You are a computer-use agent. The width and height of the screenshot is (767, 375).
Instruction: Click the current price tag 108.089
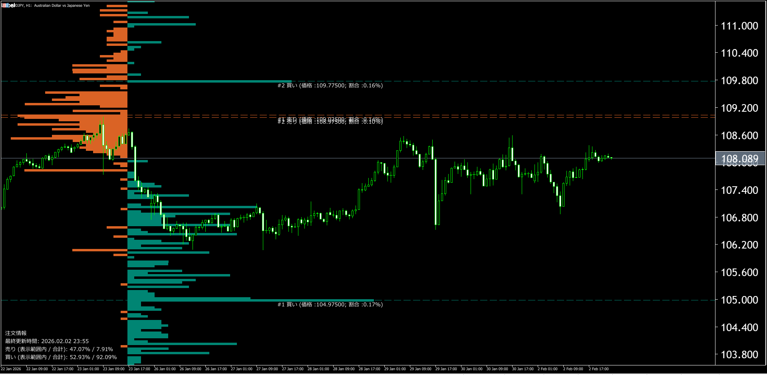pyautogui.click(x=740, y=158)
